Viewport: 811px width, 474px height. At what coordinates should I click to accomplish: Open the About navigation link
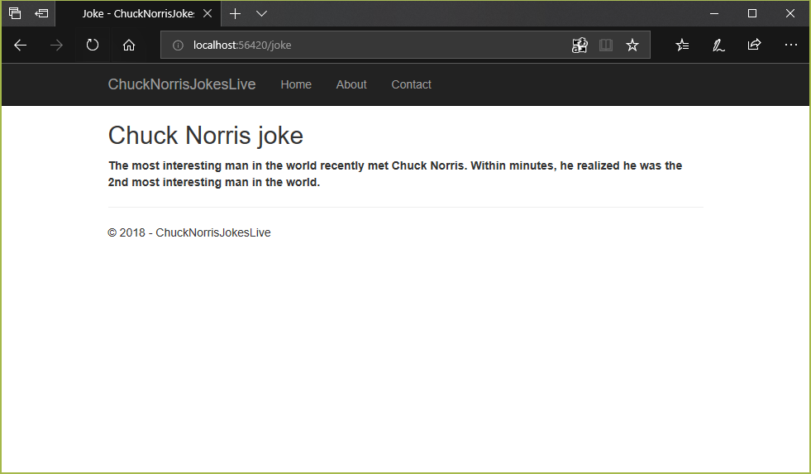point(351,84)
